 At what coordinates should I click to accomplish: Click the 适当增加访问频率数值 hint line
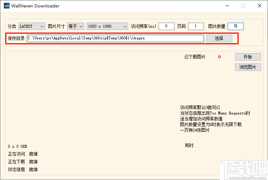coord(201,119)
